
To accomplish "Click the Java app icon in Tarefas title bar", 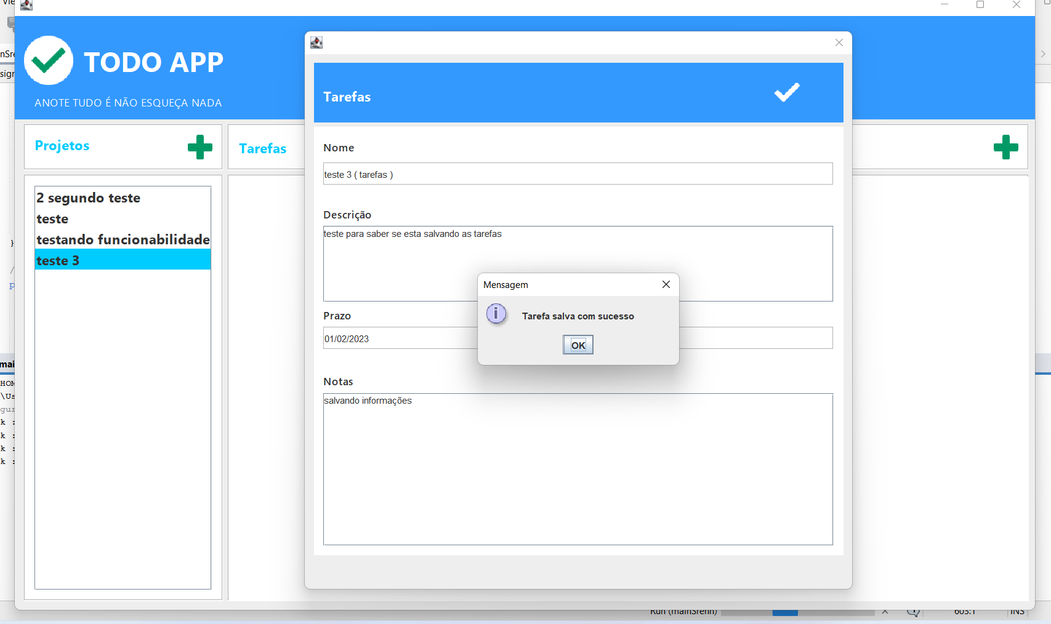I will (x=316, y=42).
